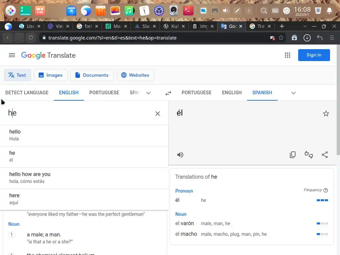Go back in browser history

tap(8, 38)
